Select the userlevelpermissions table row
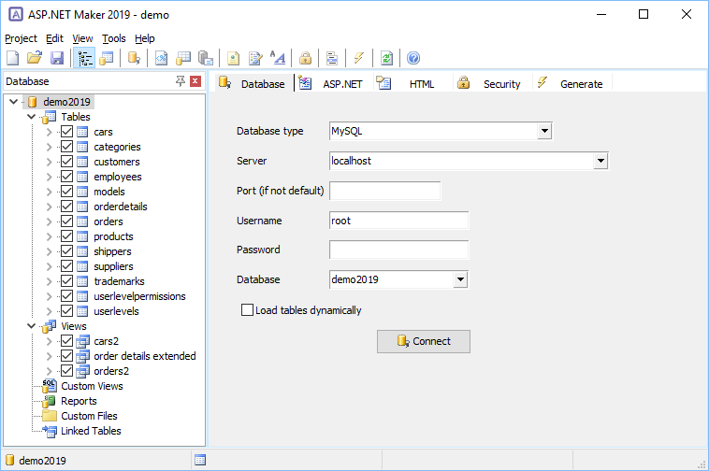Image resolution: width=709 pixels, height=471 pixels. tap(139, 296)
